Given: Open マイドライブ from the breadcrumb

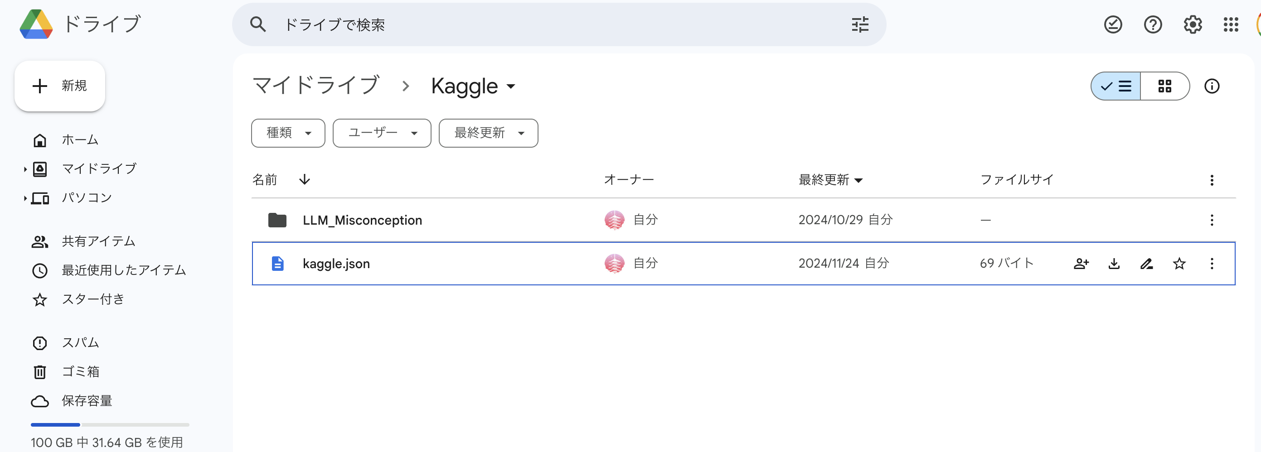Looking at the screenshot, I should 315,85.
